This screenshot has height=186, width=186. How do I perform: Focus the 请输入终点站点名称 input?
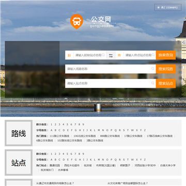[x=139, y=55]
